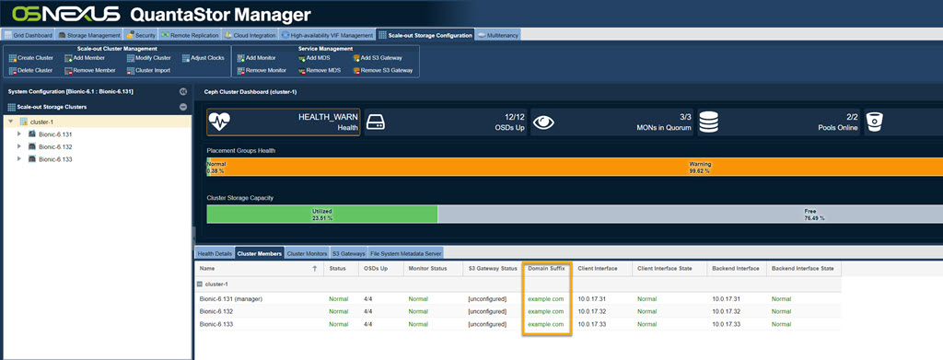Click Add S3 Gateway button
The image size is (943, 360).
[x=377, y=58]
